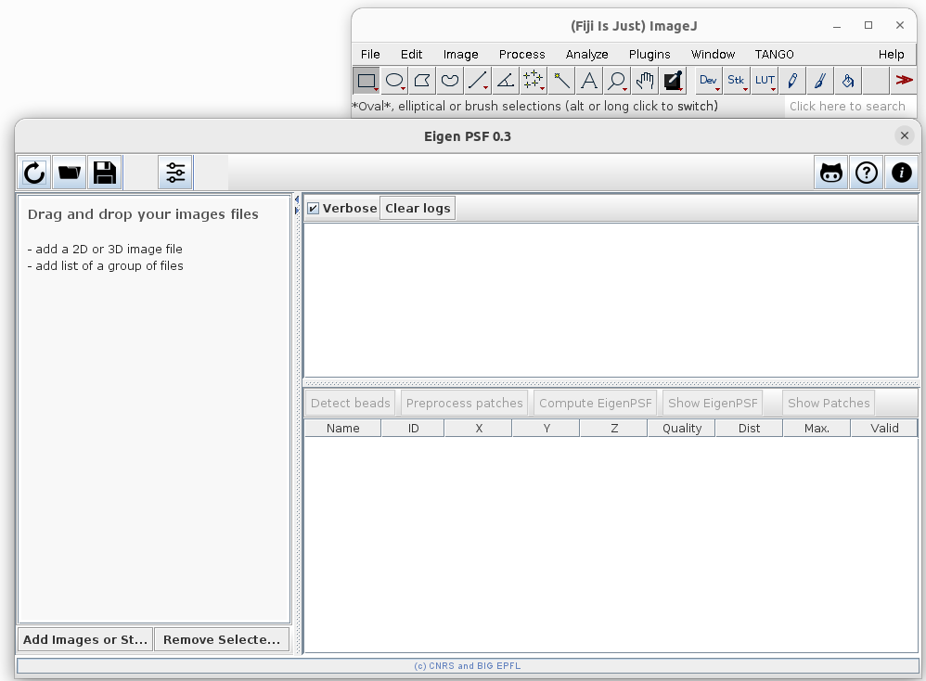Screen dimensions: 926x681
Task: Open the TANGO menu
Action: pos(774,55)
